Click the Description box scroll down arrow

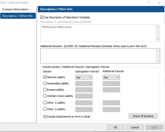[x=158, y=39]
